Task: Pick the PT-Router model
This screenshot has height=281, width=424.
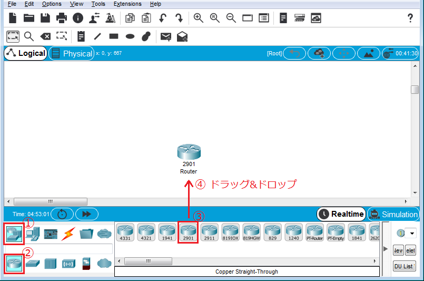Action: tap(315, 232)
